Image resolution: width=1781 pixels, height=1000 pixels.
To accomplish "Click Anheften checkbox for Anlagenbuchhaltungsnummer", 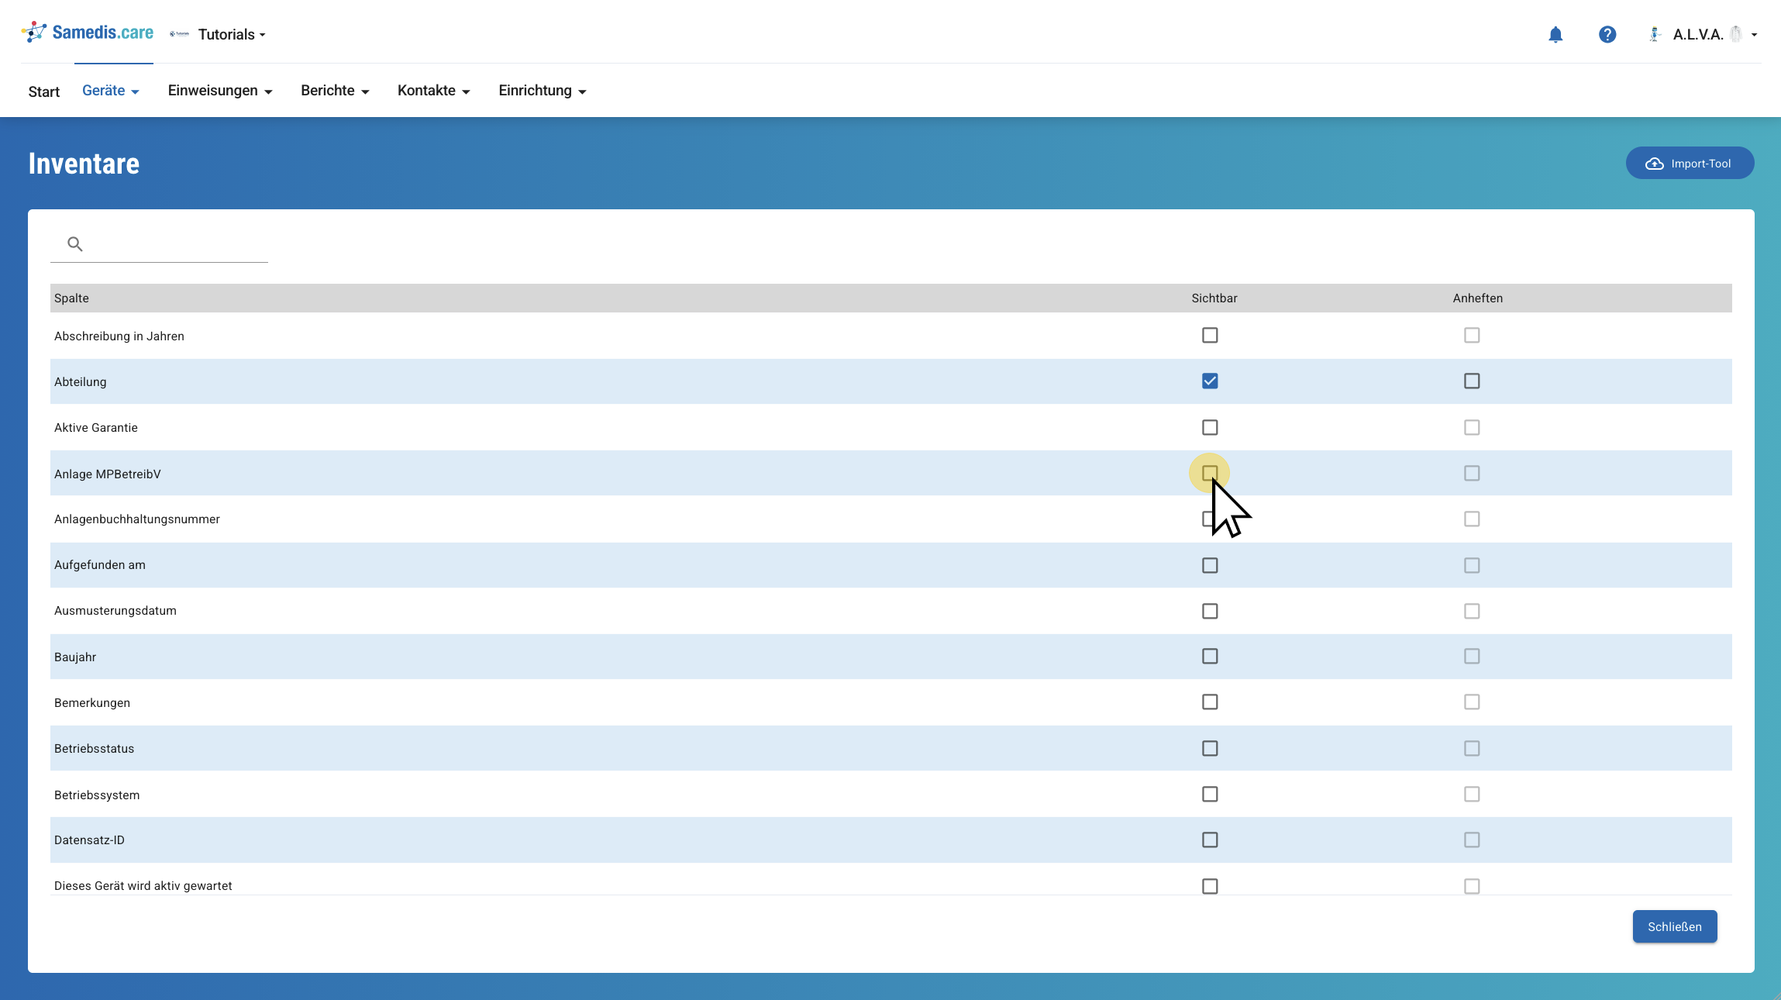I will 1471,519.
